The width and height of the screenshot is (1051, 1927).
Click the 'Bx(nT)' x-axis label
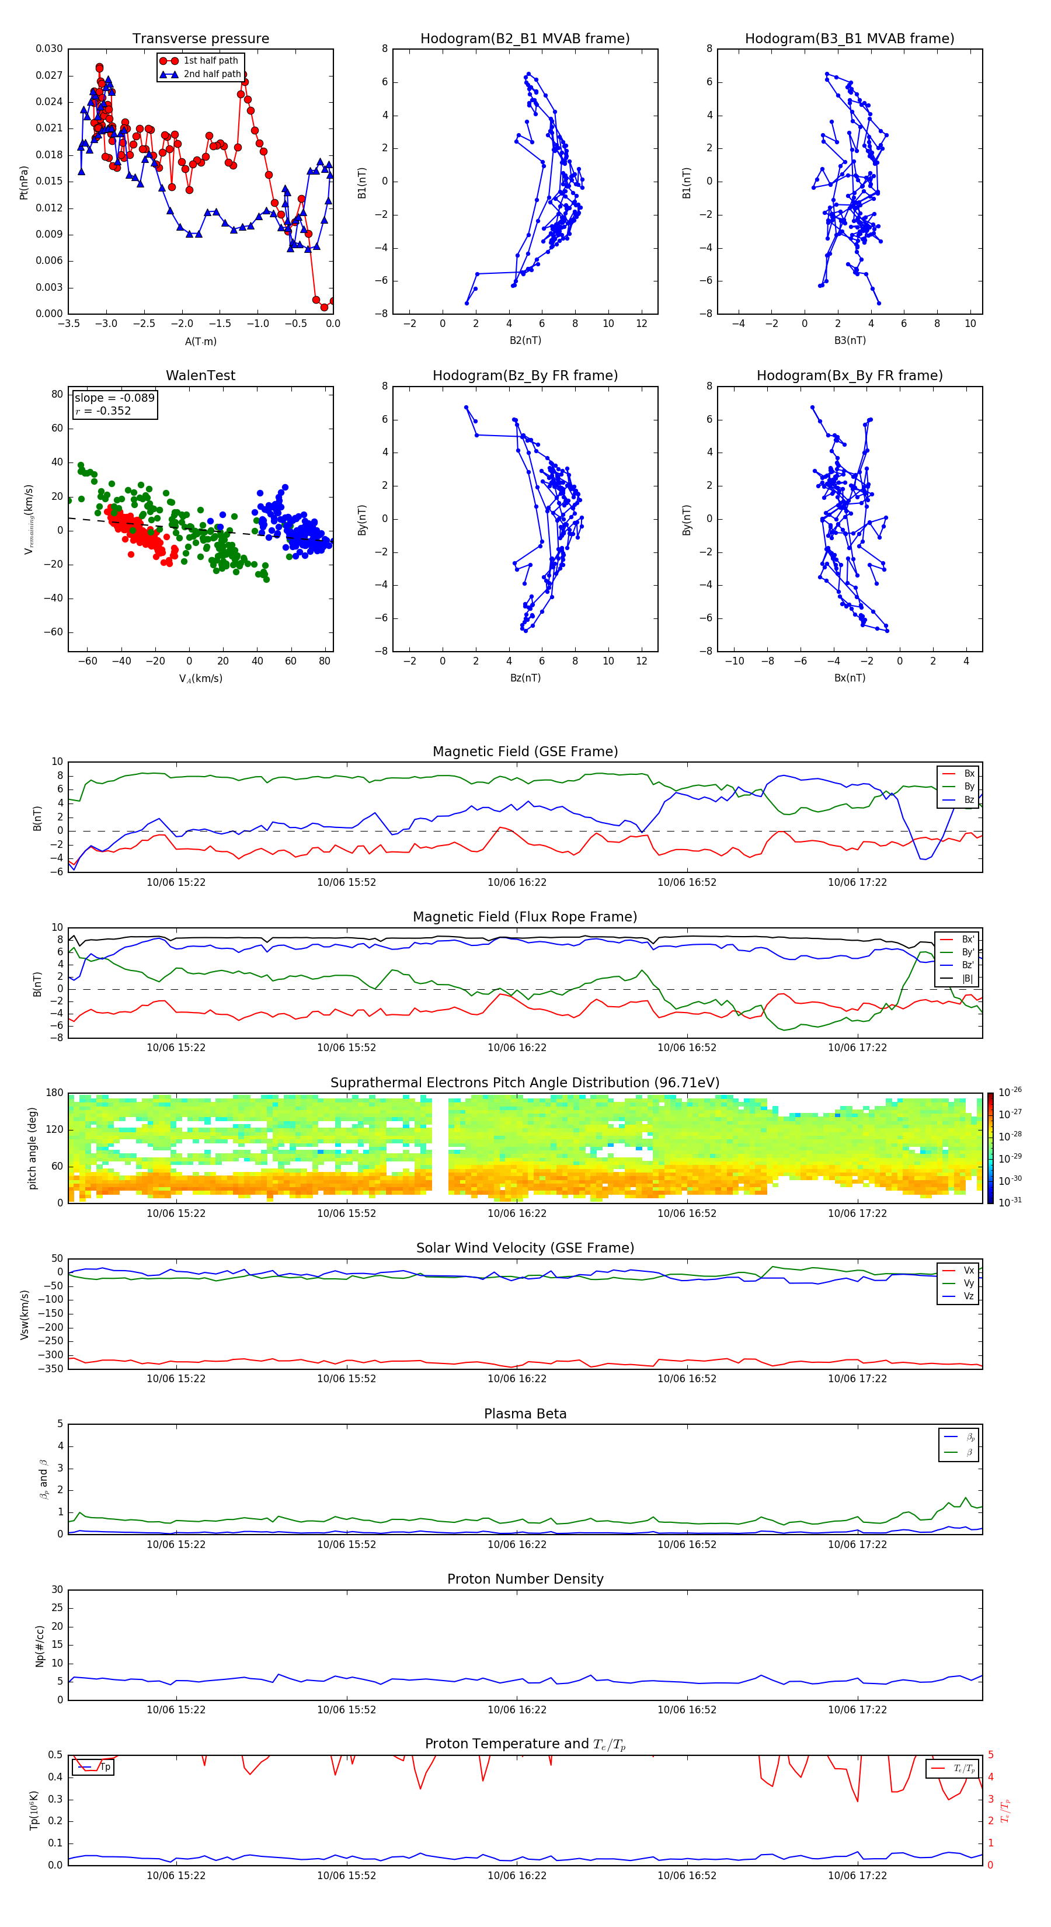pyautogui.click(x=850, y=678)
